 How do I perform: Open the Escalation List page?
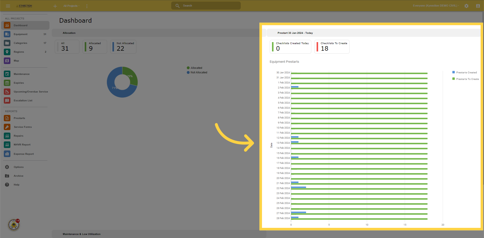(23, 101)
